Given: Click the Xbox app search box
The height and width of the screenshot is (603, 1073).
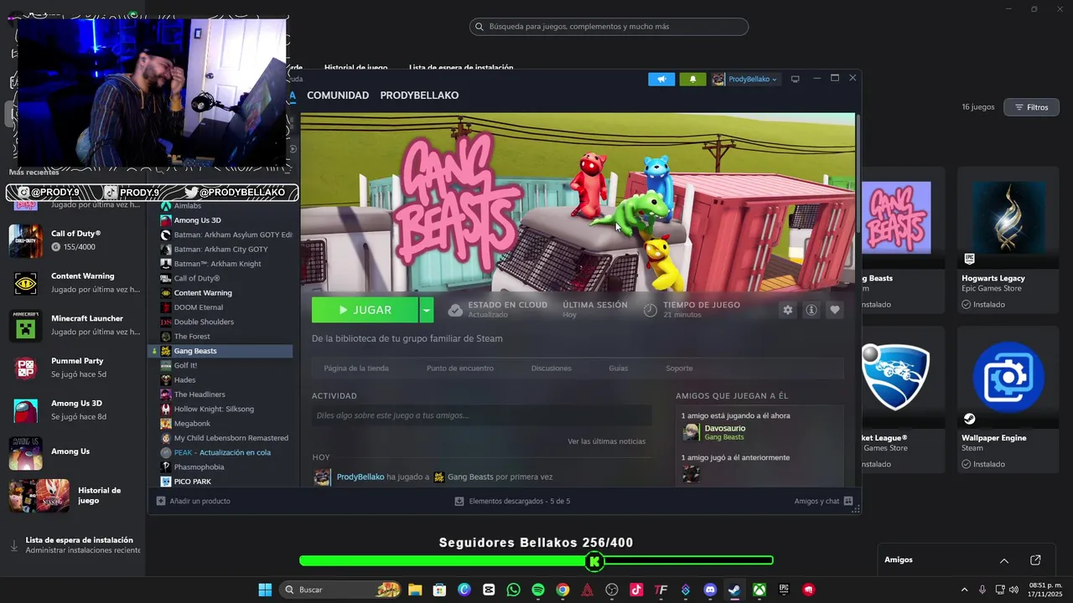Looking at the screenshot, I should point(609,27).
